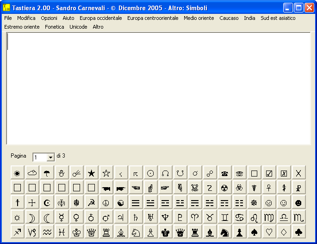317x244 pixels.
Task: Insert the Neptune trident symbol
Action: click(165, 217)
